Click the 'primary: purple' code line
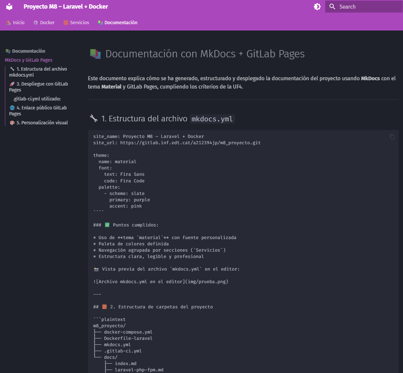403x373 pixels. 129,200
